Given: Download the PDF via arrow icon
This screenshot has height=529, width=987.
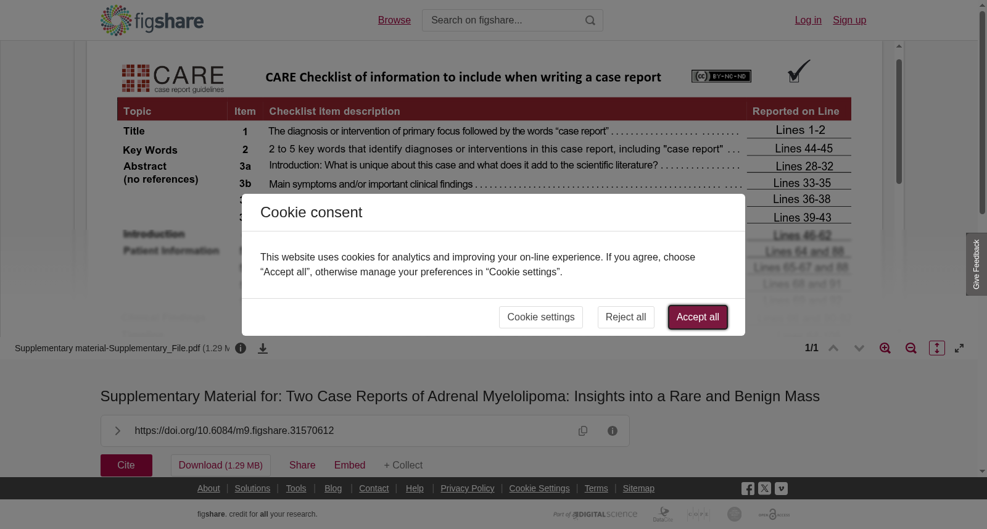Looking at the screenshot, I should coord(263,349).
